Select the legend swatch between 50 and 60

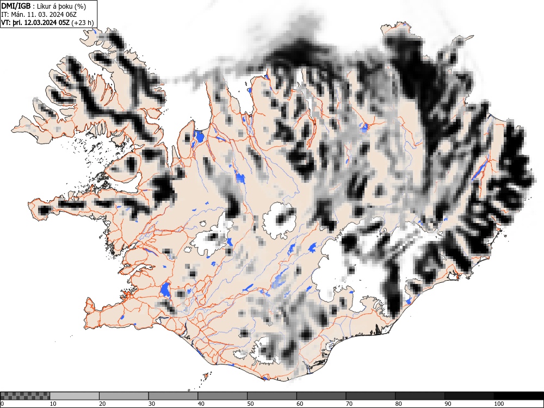[x=272, y=396]
